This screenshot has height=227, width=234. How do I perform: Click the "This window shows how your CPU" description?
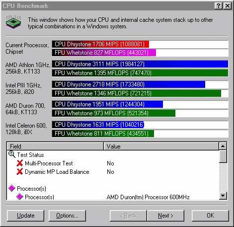click(x=120, y=23)
